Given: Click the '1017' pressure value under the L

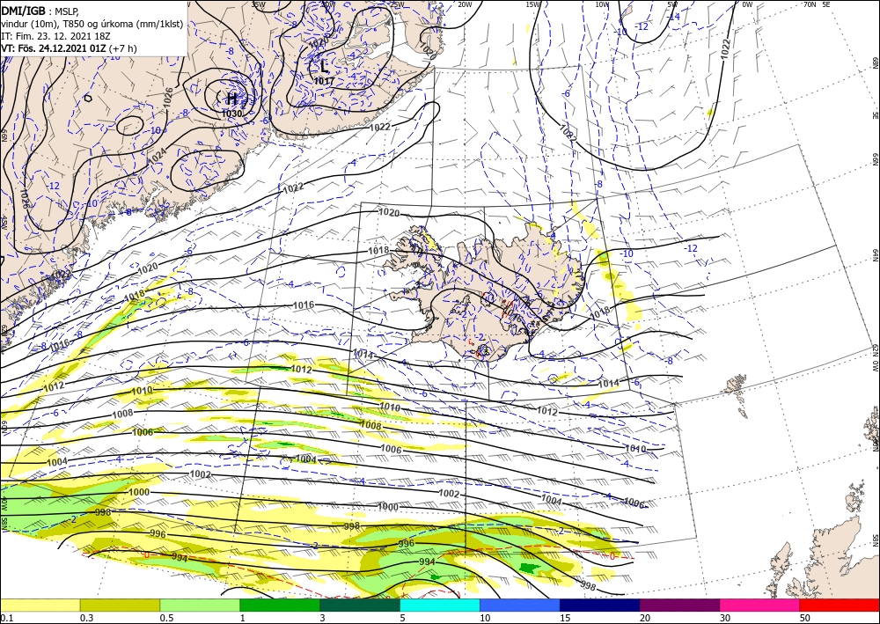Looking at the screenshot, I should coord(324,81).
